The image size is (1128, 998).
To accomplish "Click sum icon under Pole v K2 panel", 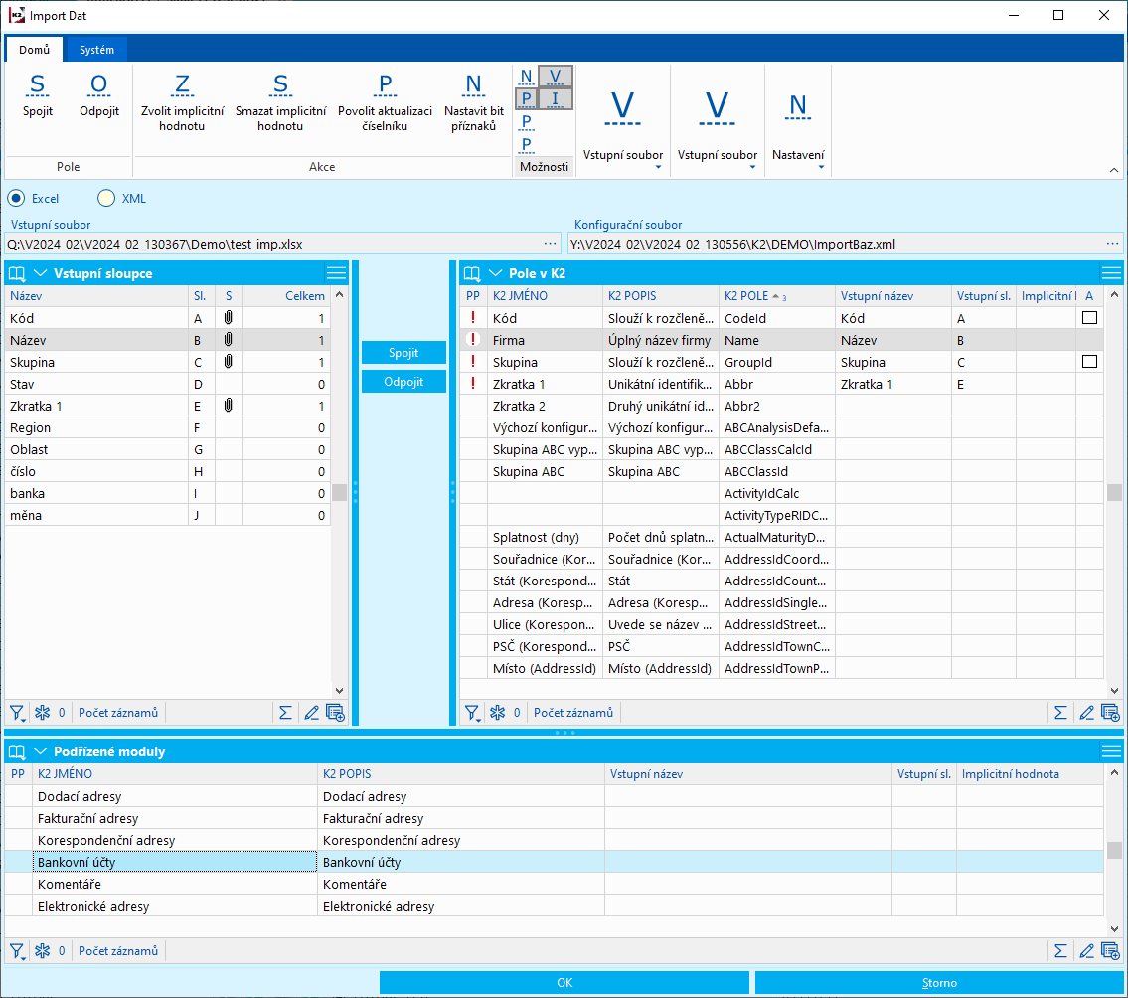I will (1060, 712).
